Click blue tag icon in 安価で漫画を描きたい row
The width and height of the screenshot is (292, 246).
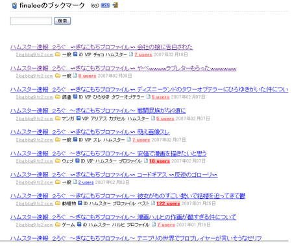(77, 161)
